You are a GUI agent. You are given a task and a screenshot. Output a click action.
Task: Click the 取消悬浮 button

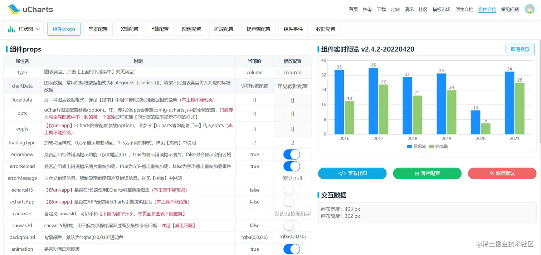coord(520,49)
